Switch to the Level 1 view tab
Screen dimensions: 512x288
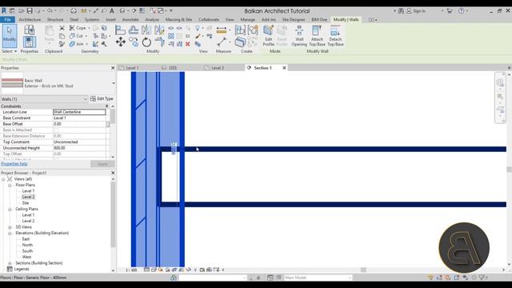click(x=132, y=68)
